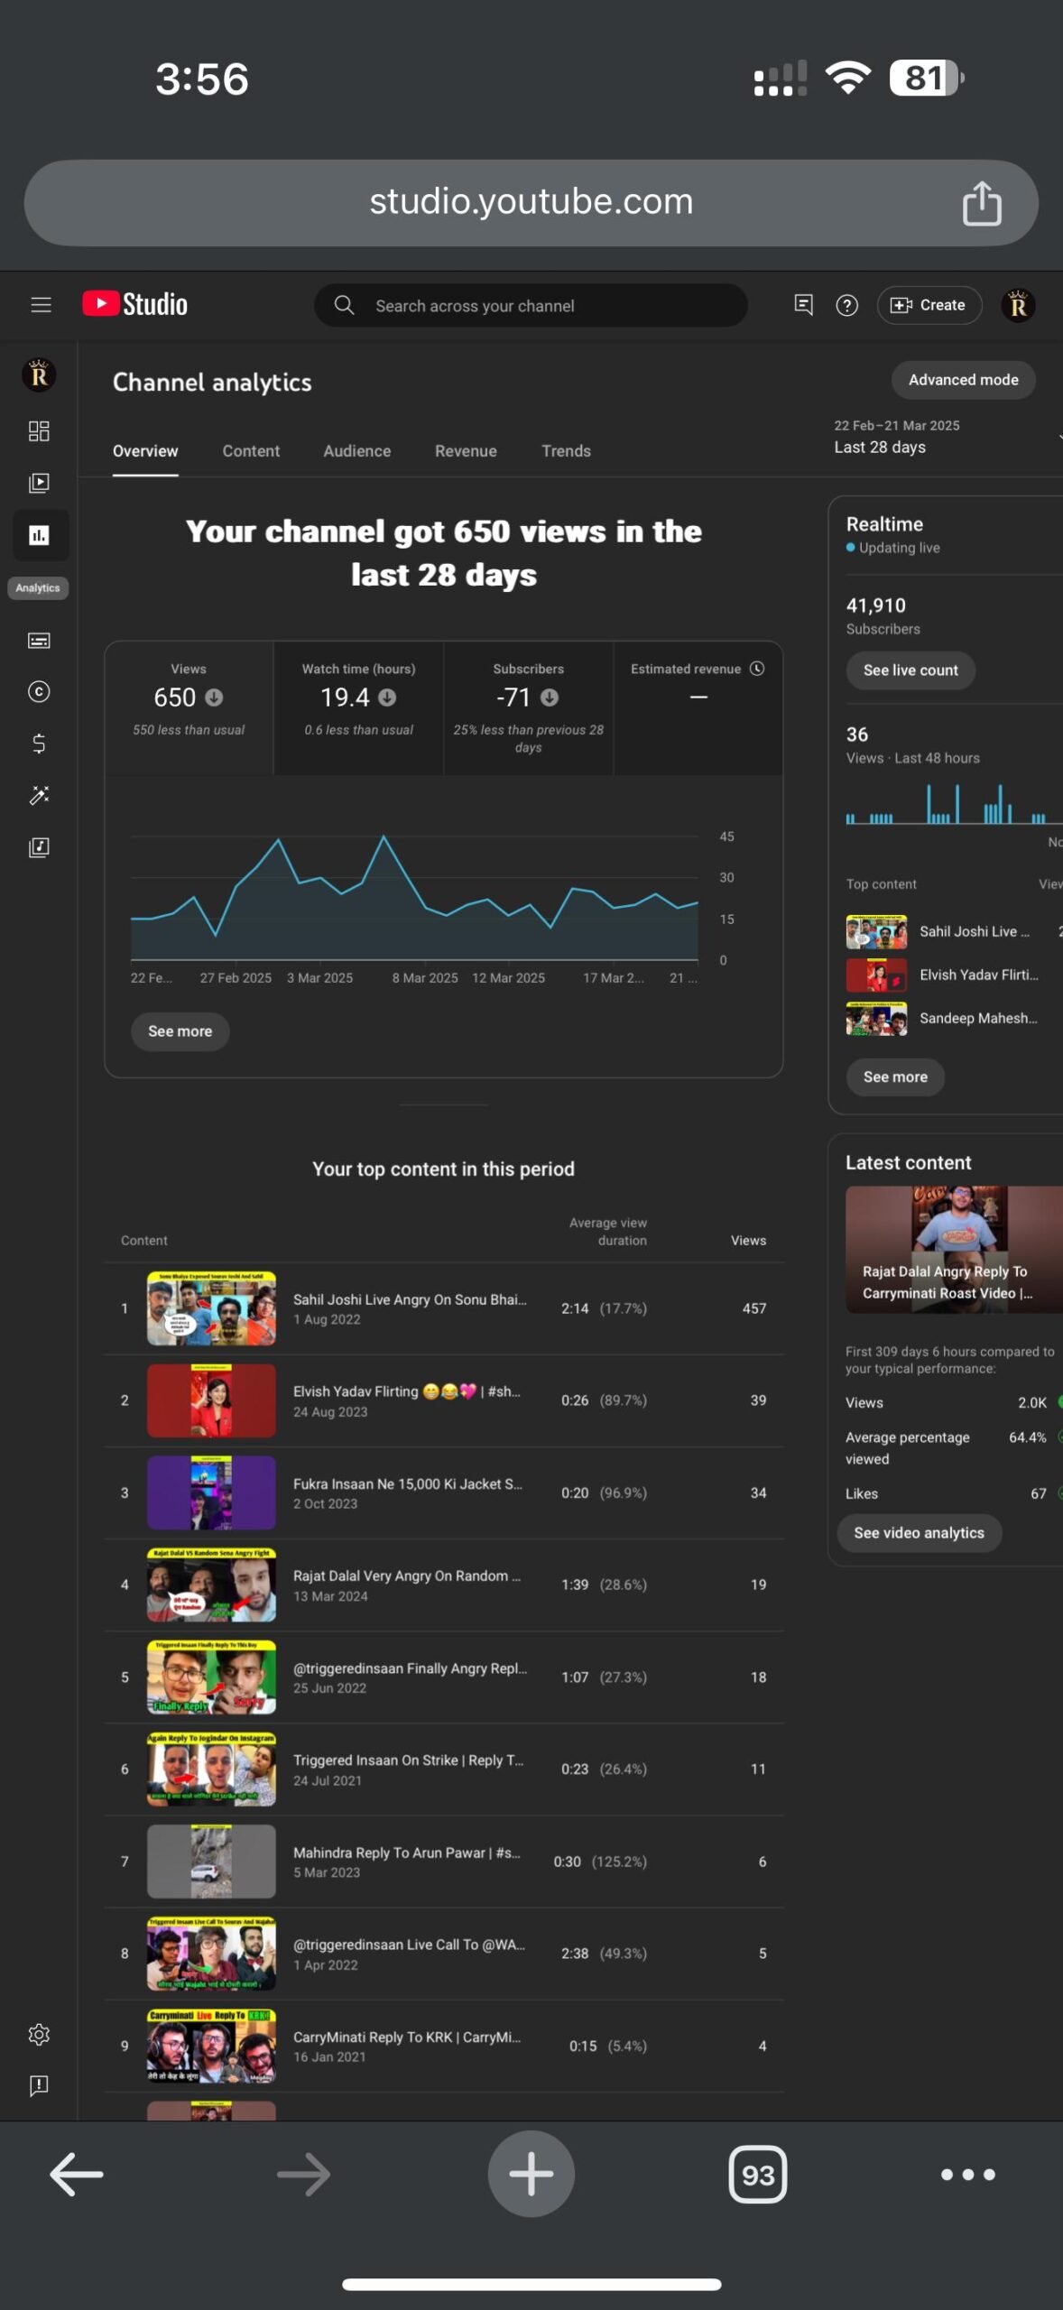Open Settings gear in sidebar

tap(39, 2035)
